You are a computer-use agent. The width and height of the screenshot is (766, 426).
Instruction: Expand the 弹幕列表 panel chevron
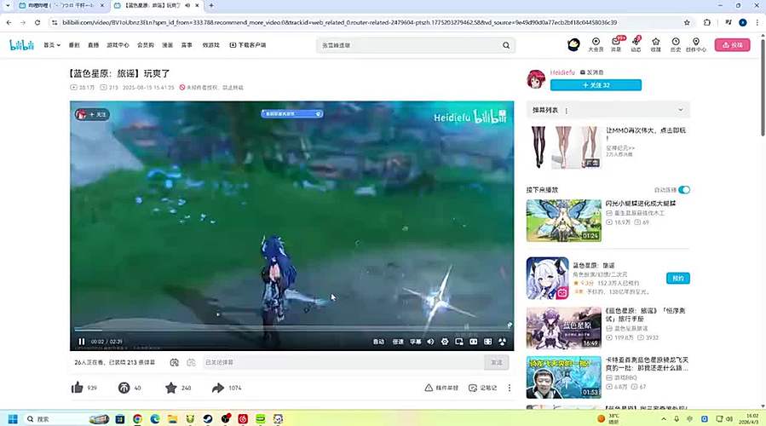[681, 110]
